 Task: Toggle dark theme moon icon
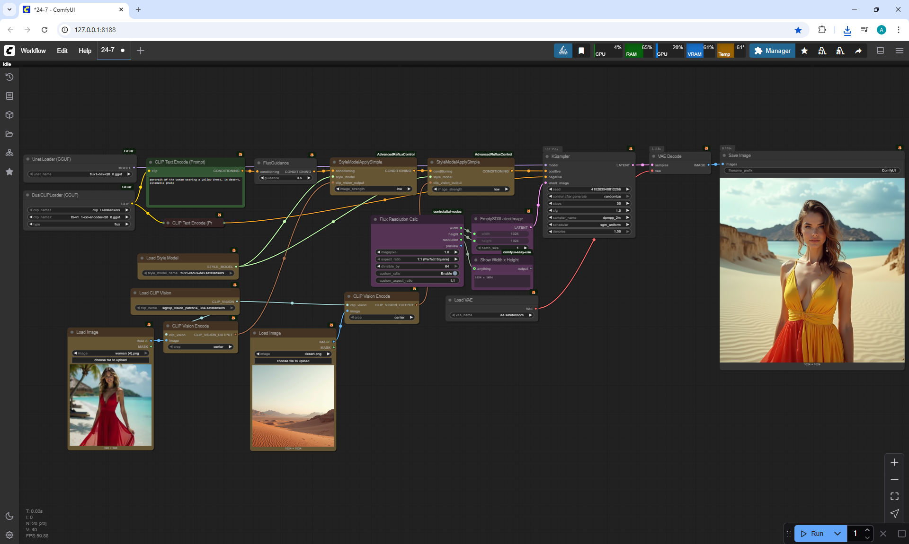coord(9,516)
